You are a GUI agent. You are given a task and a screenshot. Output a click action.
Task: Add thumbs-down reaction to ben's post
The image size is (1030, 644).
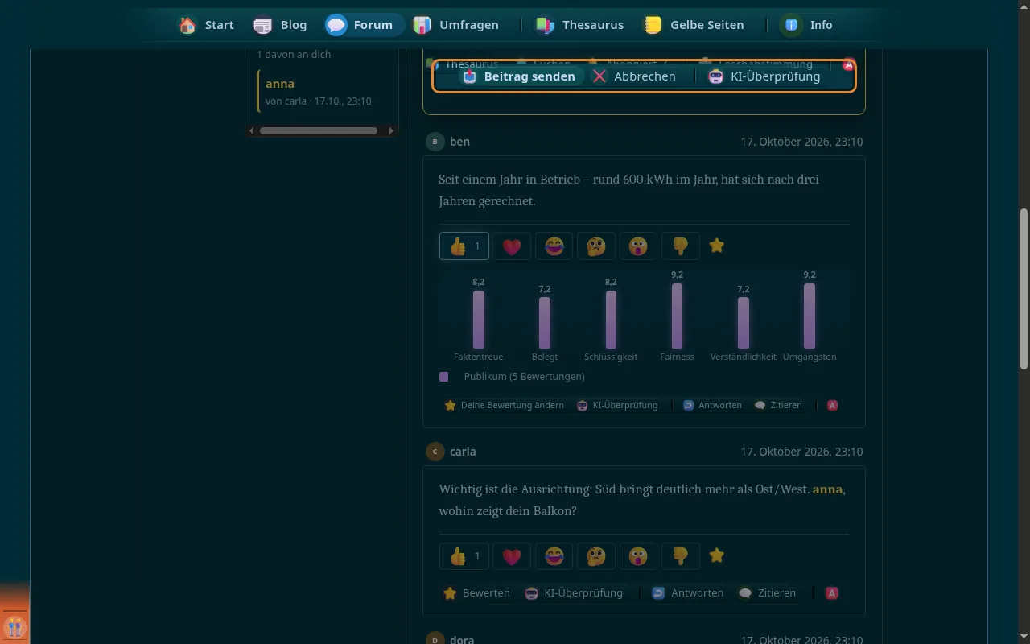[x=680, y=246]
